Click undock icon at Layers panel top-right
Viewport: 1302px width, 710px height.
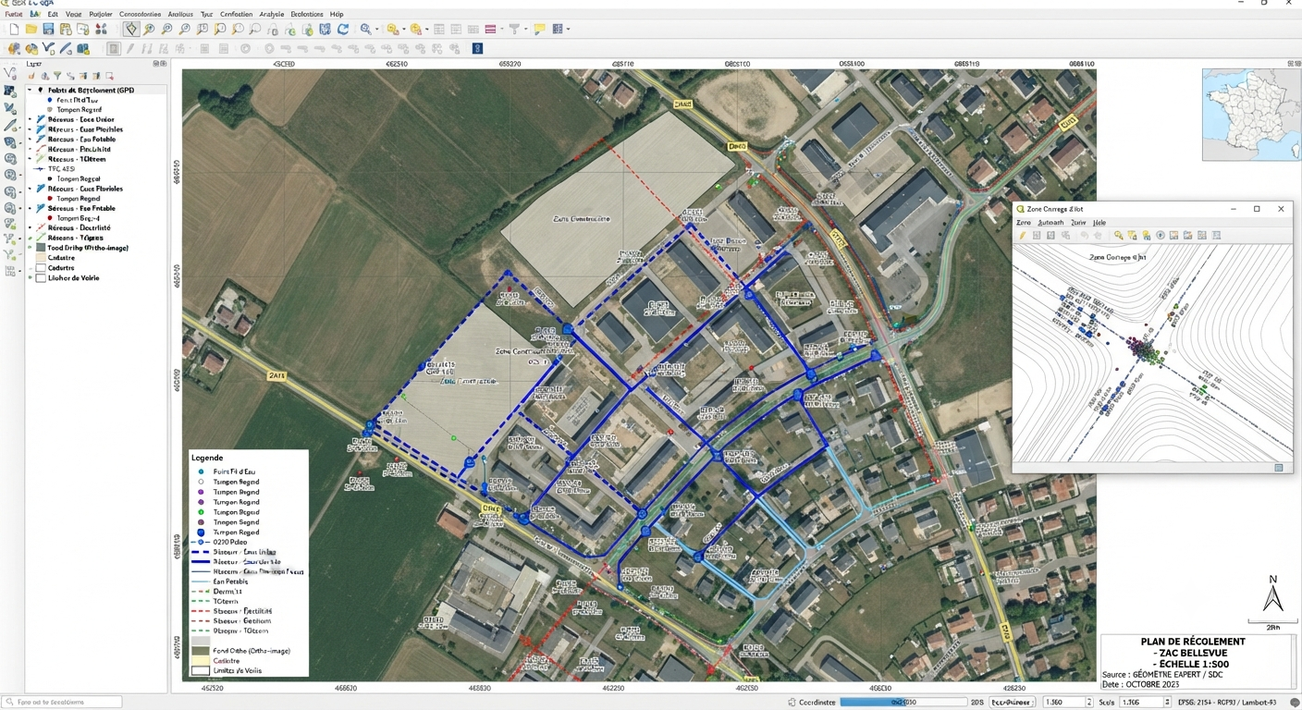[156, 64]
